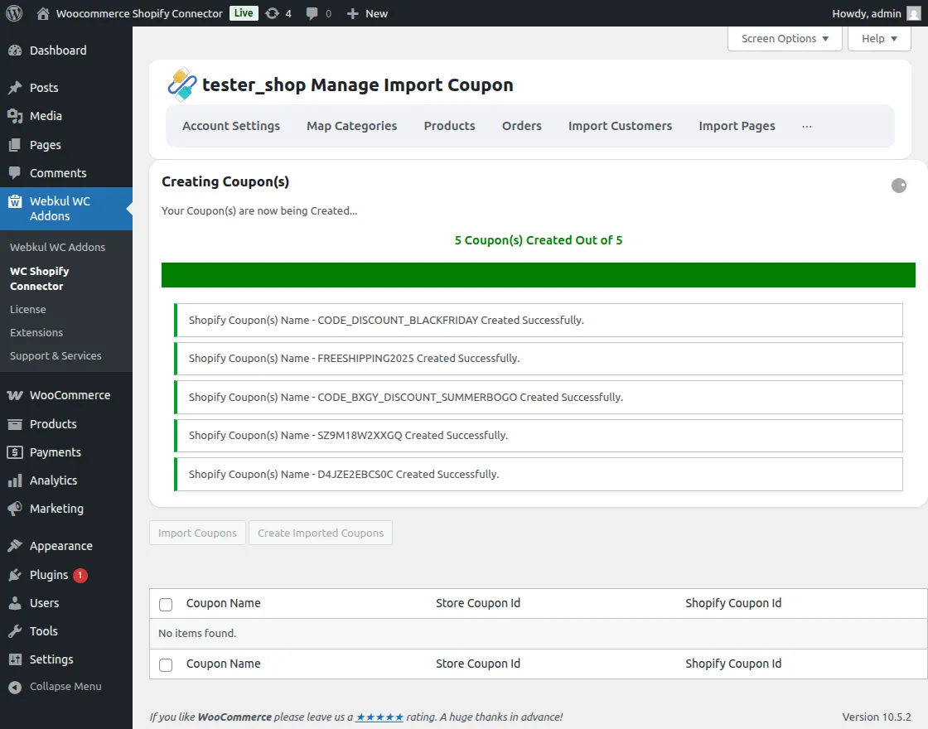Open the Dashboard sidebar icon

pyautogui.click(x=15, y=51)
